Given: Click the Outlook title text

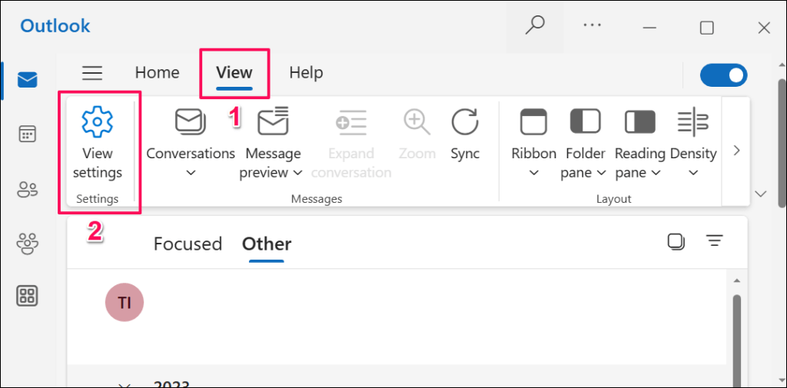Looking at the screenshot, I should point(55,25).
